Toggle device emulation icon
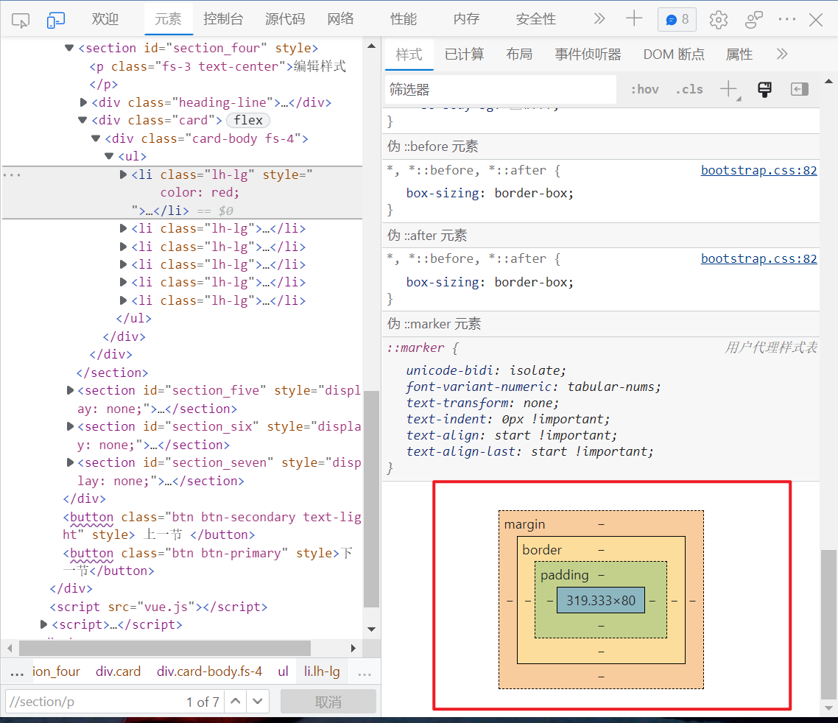 [56, 20]
